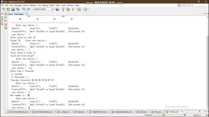This screenshot has height=117, width=209.
Task: Click the Profile Project toolbar icon
Action: 85,9
